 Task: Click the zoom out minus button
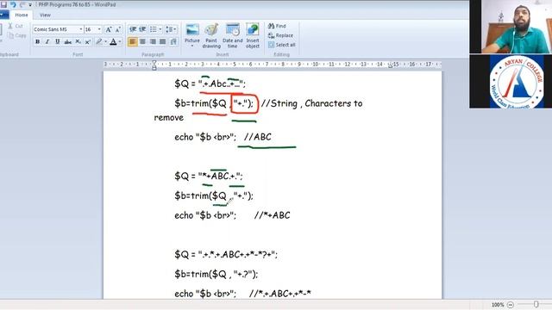[511, 305]
